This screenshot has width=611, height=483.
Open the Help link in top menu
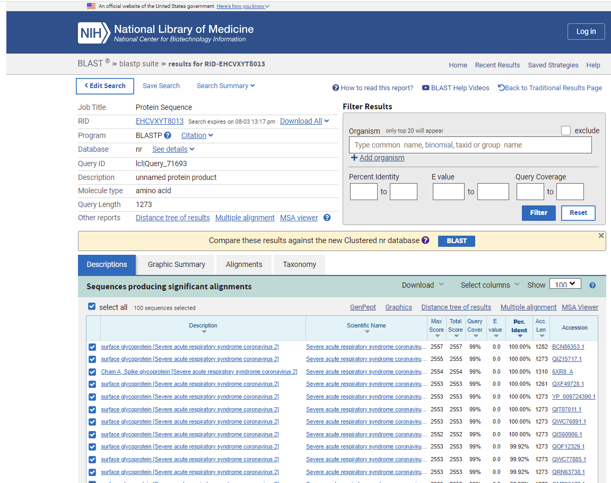point(593,65)
